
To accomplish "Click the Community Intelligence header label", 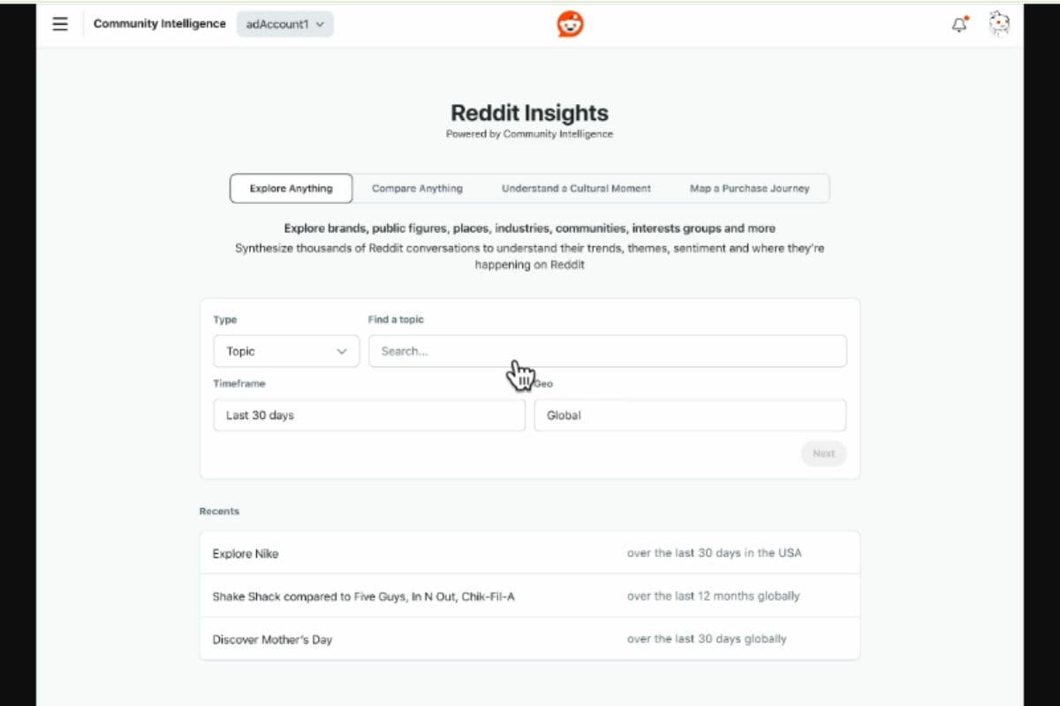I will click(160, 24).
